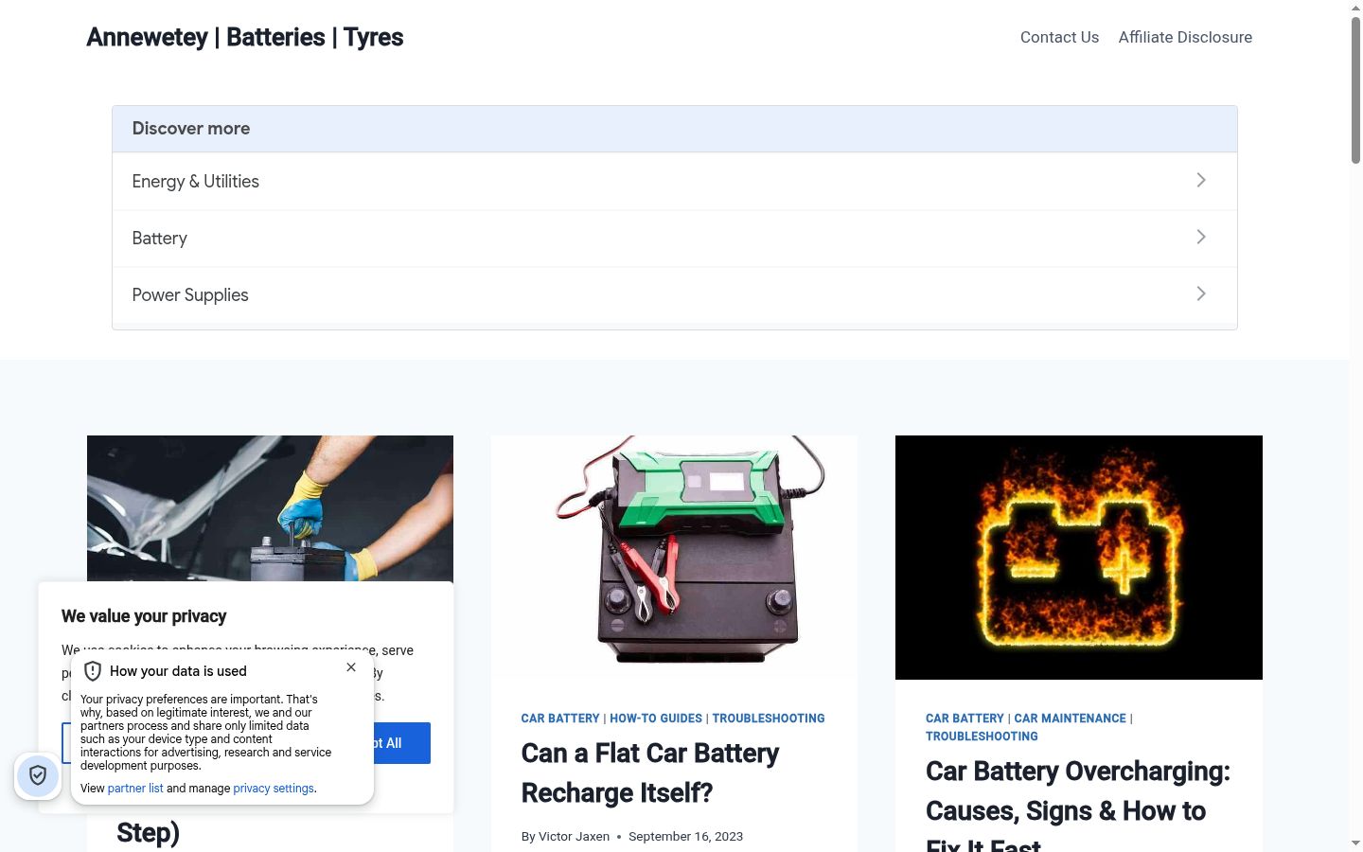Click the 'Power Supplies' label text
This screenshot has height=852, width=1363.
[x=190, y=295]
